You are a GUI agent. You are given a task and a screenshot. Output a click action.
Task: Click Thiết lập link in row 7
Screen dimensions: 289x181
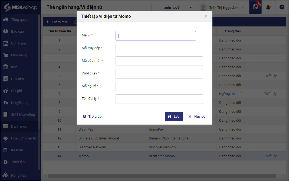(270, 94)
